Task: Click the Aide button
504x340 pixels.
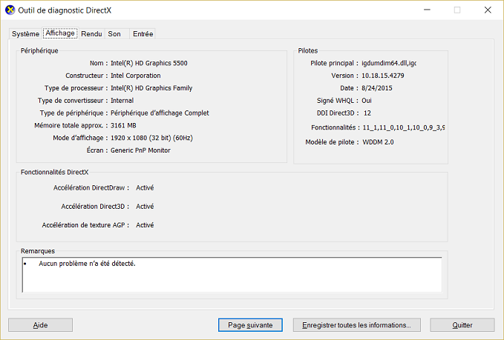Action: [41, 324]
